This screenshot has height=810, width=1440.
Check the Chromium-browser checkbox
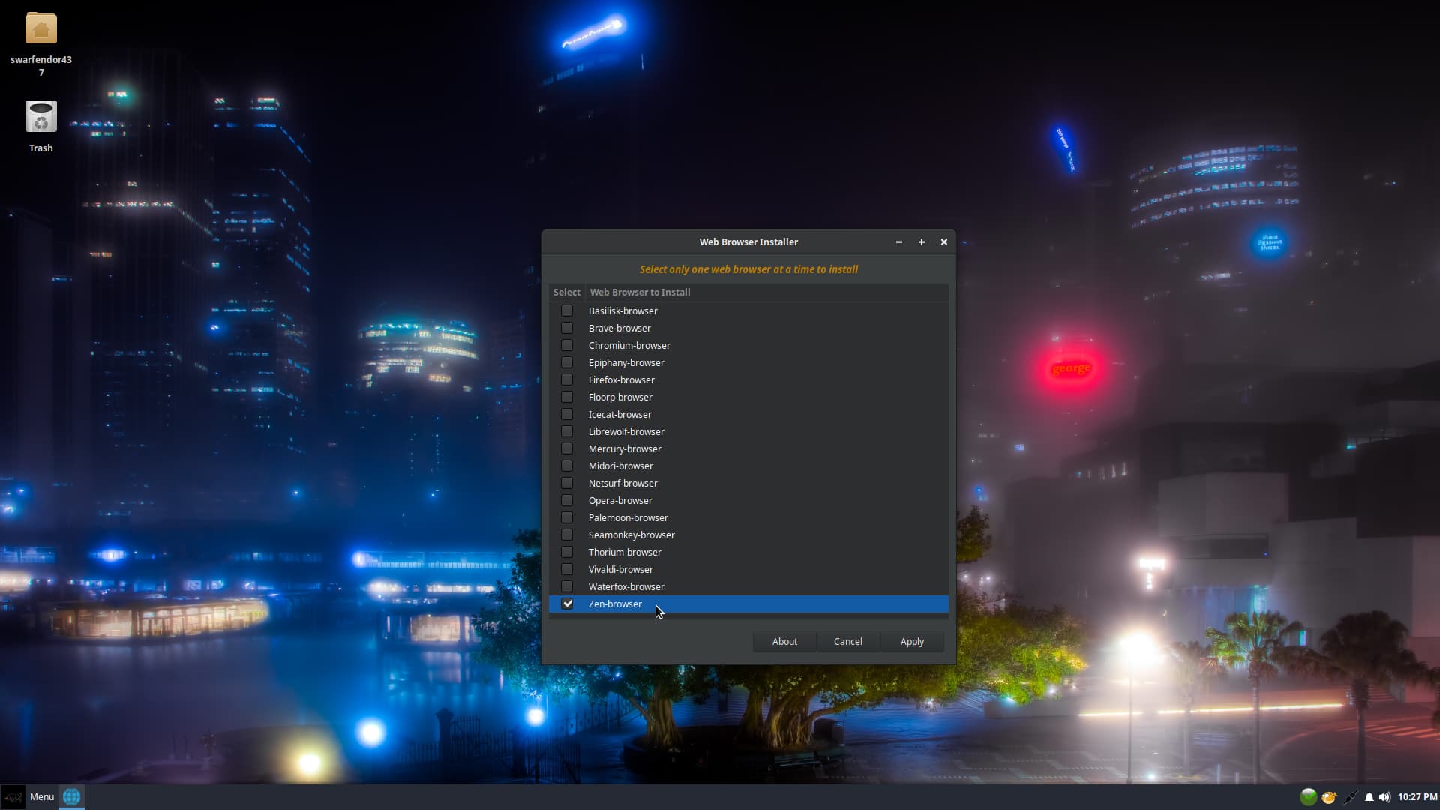pos(567,345)
